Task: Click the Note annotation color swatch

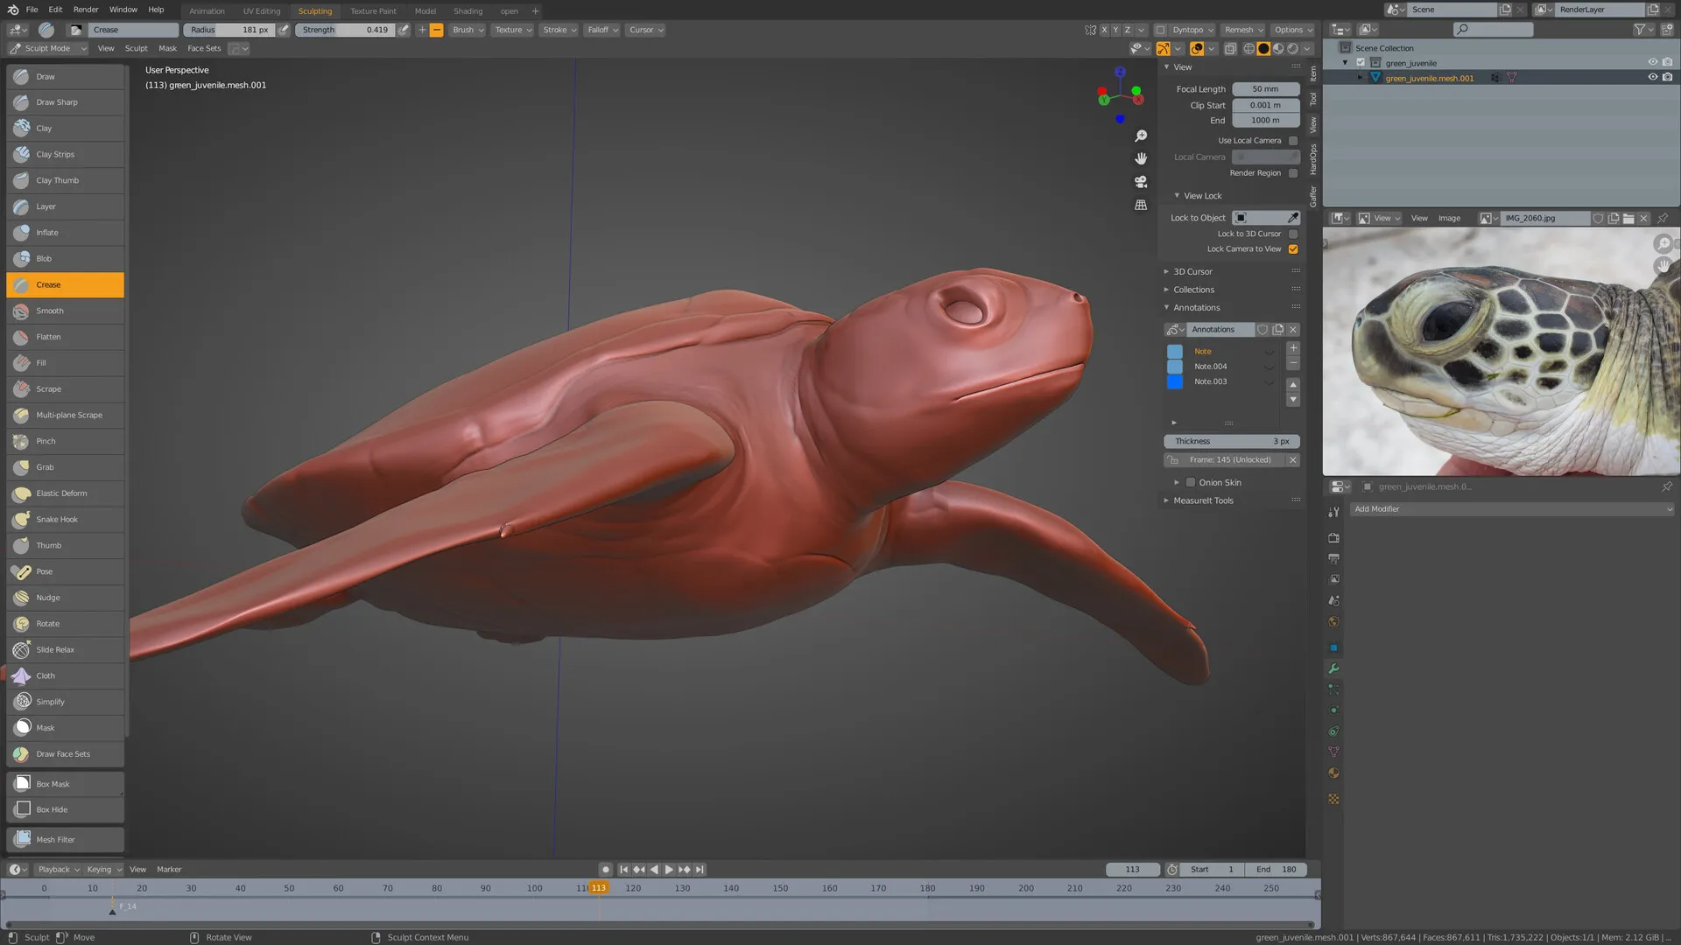Action: pos(1175,352)
